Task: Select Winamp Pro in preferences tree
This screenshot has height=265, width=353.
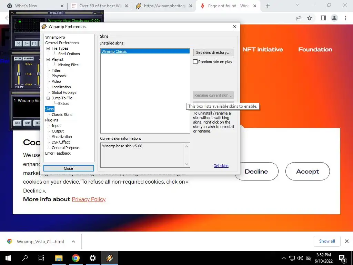Action: click(x=55, y=37)
